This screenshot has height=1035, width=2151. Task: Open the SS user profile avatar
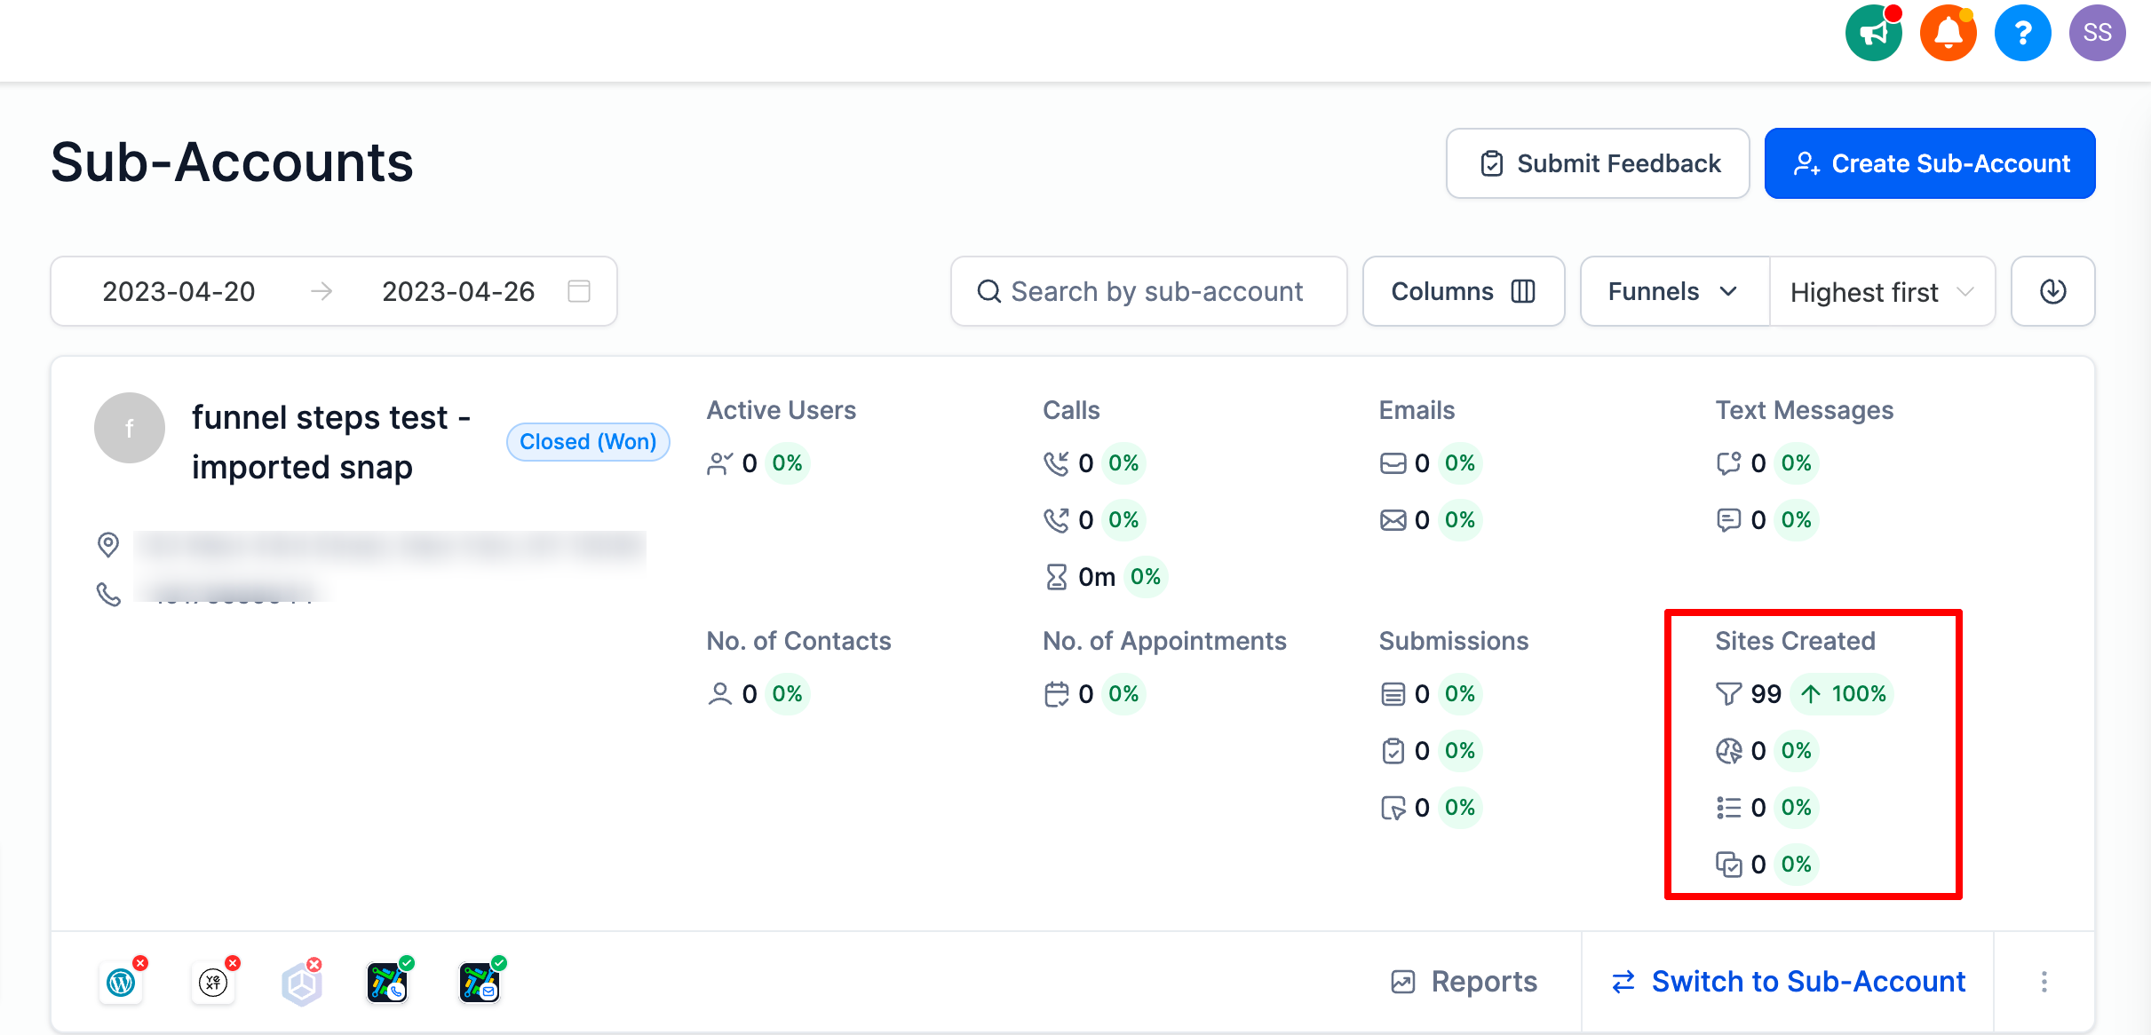tap(2097, 34)
